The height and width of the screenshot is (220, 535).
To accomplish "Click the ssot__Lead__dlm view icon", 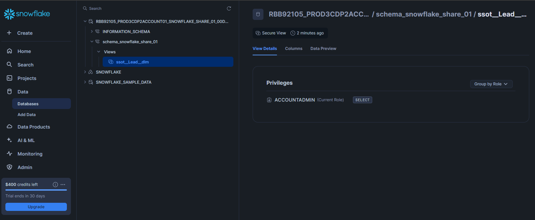I will (x=111, y=62).
